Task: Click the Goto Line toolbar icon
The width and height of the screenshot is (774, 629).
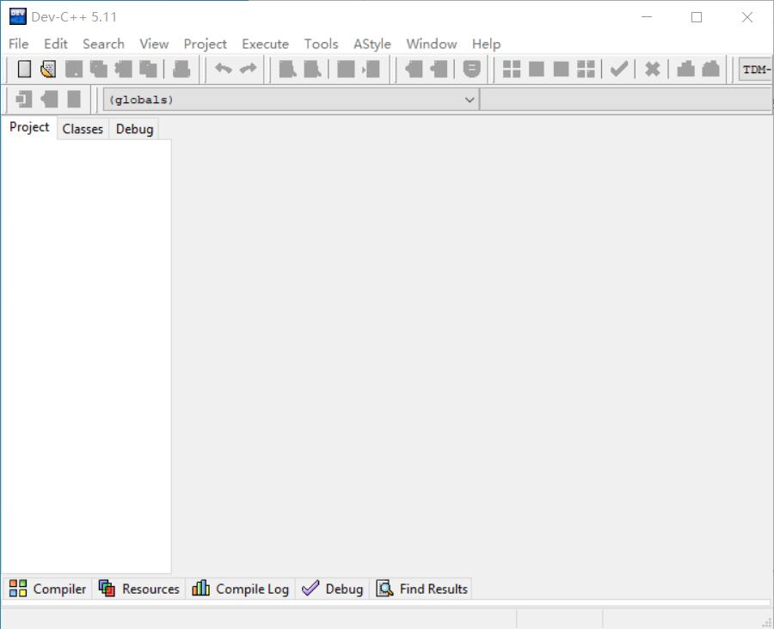Action: point(371,69)
